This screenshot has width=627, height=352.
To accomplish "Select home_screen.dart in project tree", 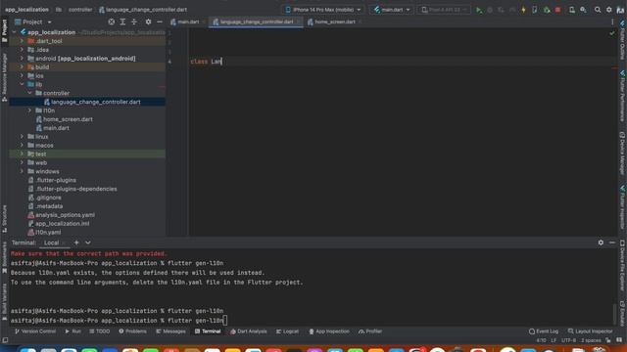I will [x=68, y=119].
